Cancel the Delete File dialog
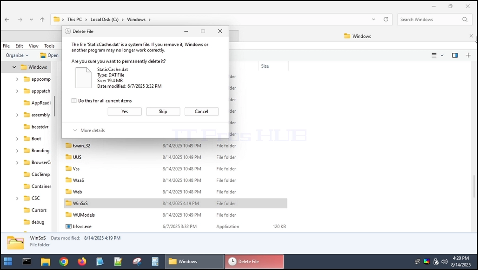478x270 pixels. tap(201, 112)
